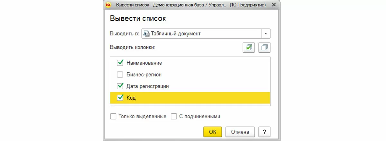The width and height of the screenshot is (386, 141).
Task: Click the check all columns icon
Action: click(249, 48)
